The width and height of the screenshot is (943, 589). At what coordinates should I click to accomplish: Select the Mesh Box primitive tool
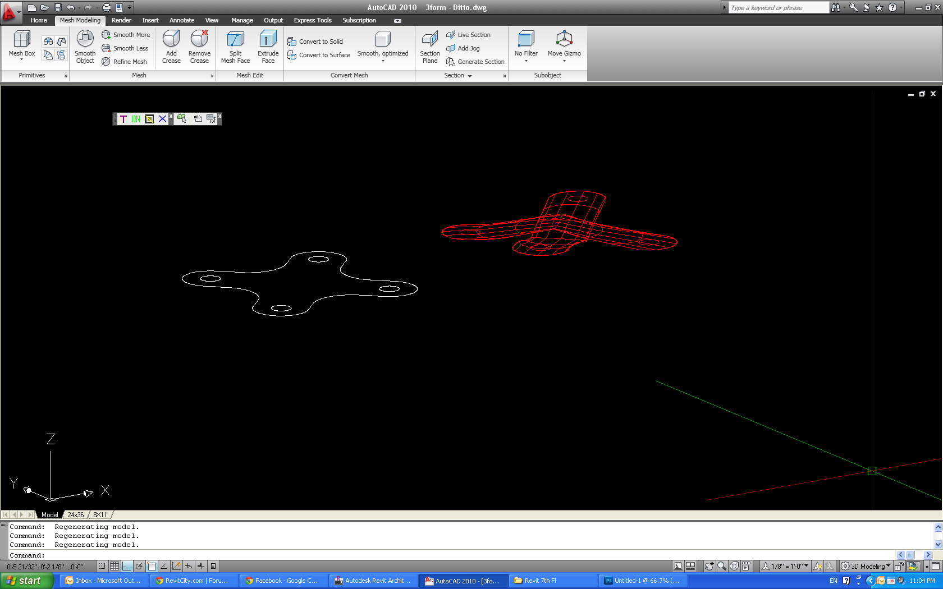21,44
